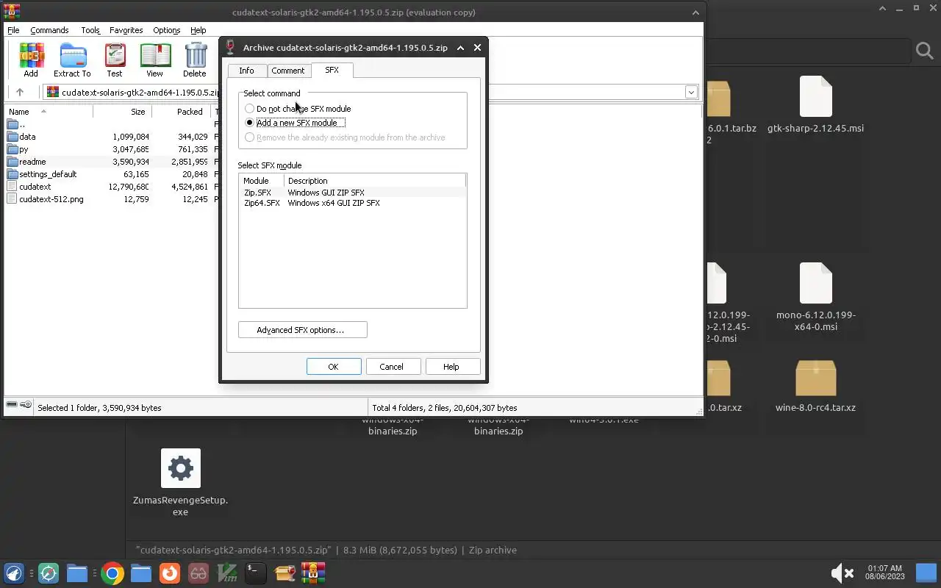Click the cudatext file icon
The image size is (941, 588).
pyautogui.click(x=12, y=187)
